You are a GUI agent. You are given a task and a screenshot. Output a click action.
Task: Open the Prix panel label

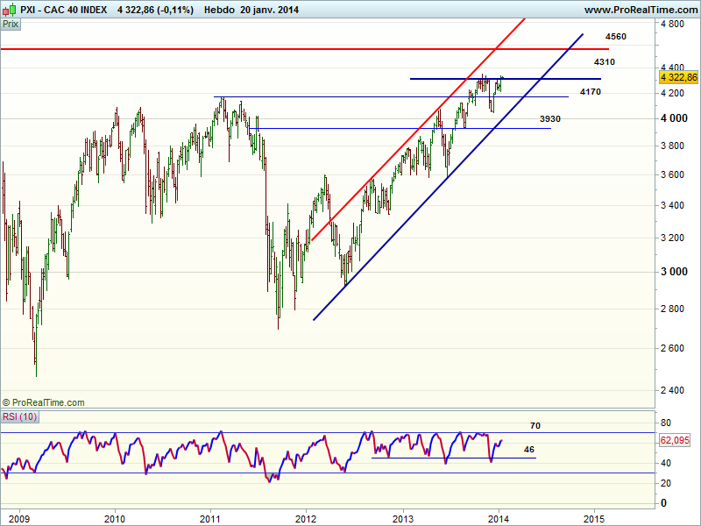pos(11,25)
